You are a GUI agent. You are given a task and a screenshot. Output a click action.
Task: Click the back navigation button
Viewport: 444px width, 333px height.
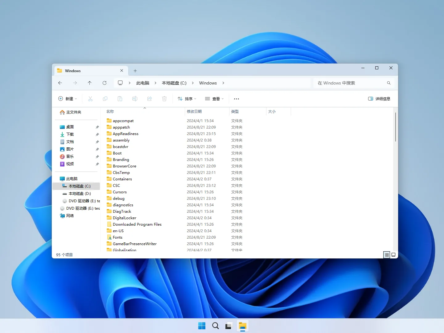[x=60, y=83]
